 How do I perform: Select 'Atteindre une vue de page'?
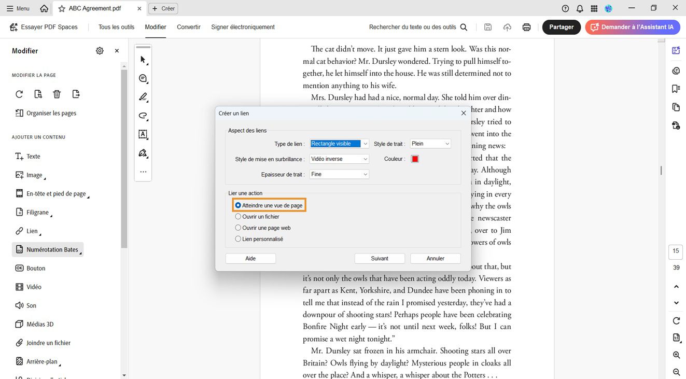238,205
